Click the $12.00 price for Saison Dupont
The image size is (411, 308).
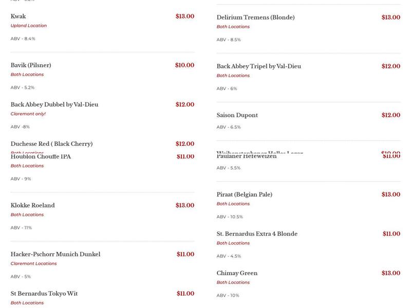point(390,115)
